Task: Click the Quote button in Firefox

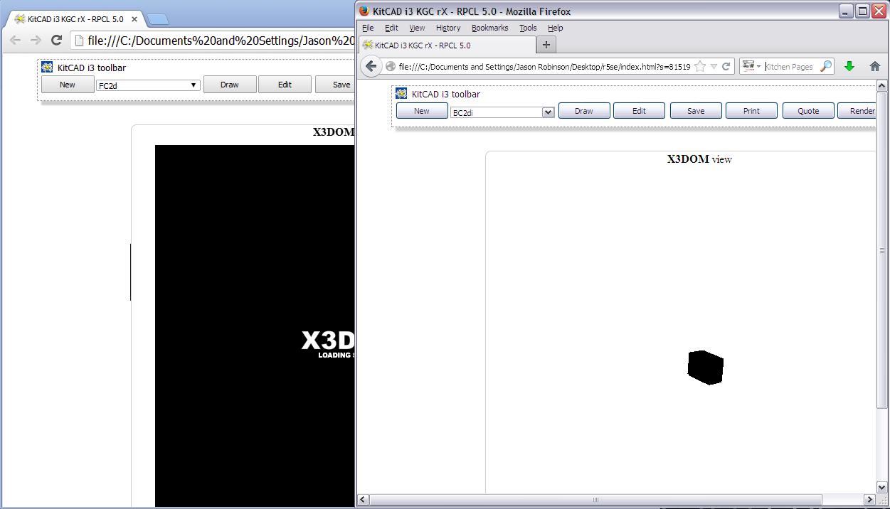Action: [x=808, y=111]
